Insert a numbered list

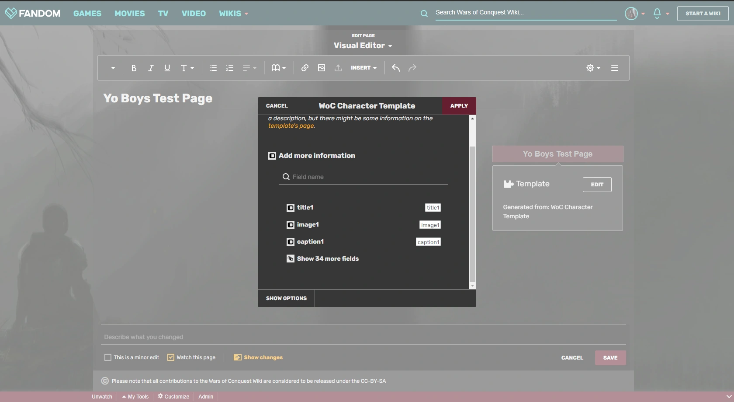230,68
